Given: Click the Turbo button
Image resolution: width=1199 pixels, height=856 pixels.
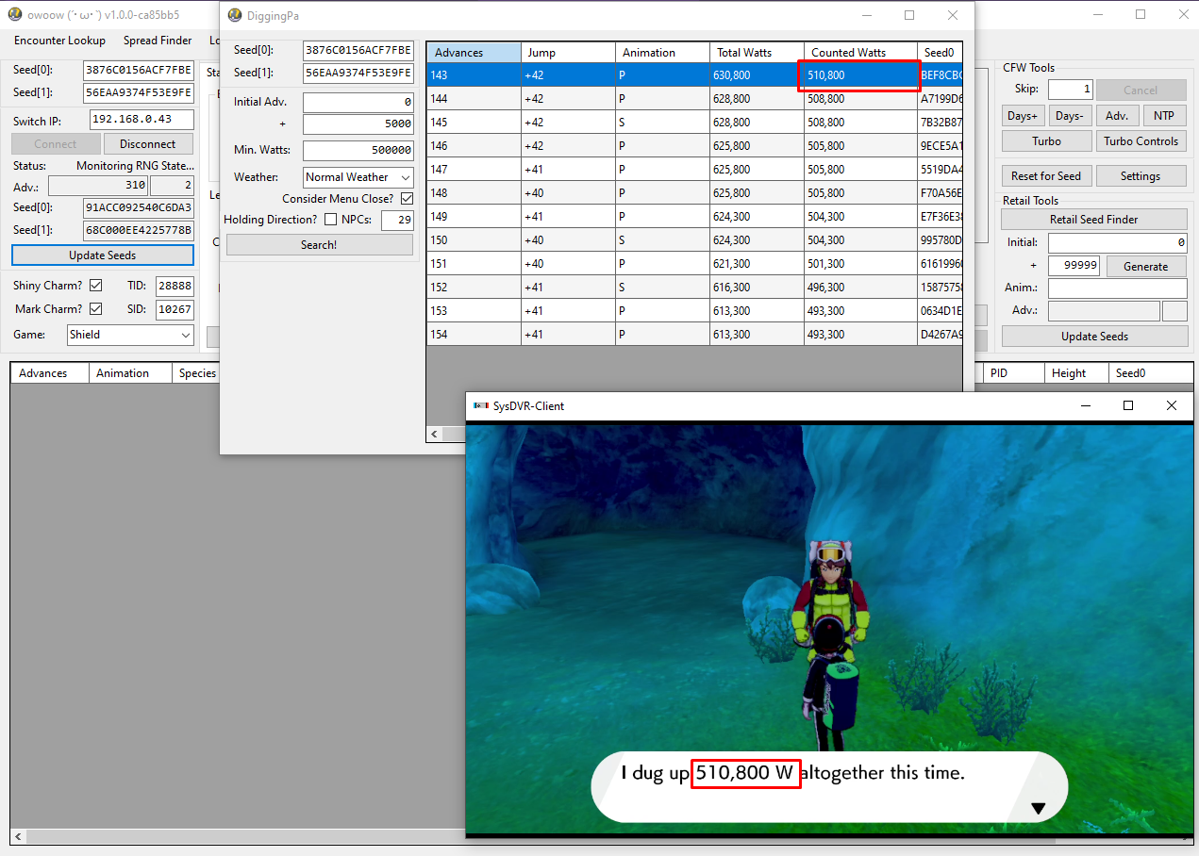Looking at the screenshot, I should click(x=1046, y=141).
